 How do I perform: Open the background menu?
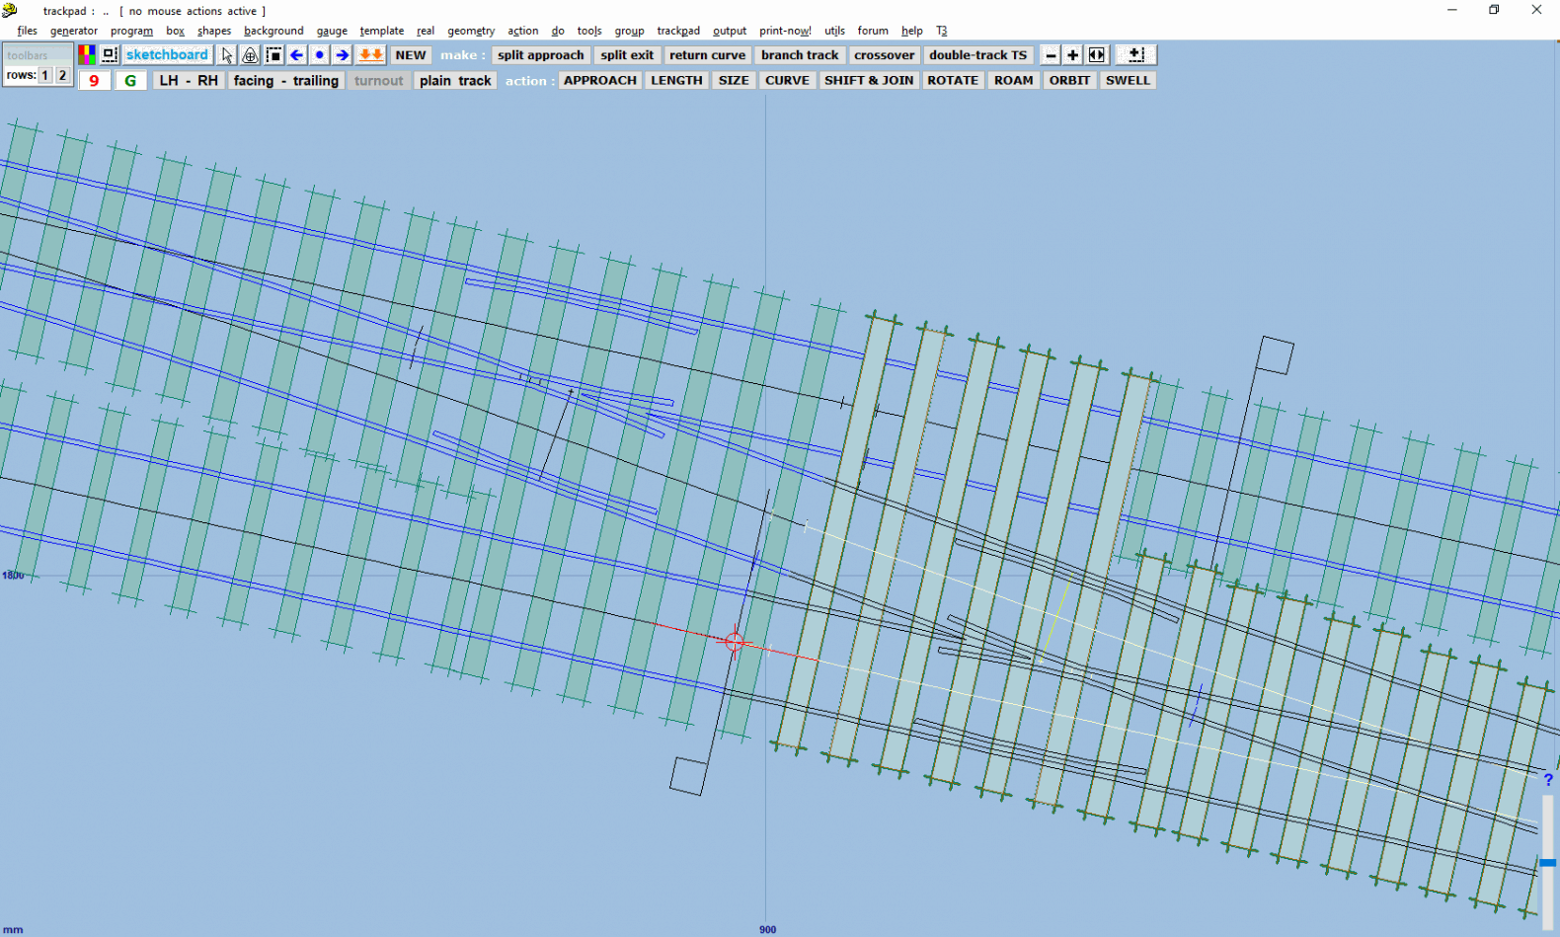tap(273, 31)
